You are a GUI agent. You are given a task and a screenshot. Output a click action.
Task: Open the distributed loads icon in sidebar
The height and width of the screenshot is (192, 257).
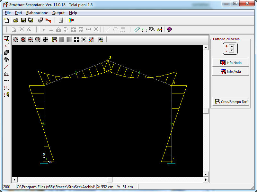pos(6,88)
